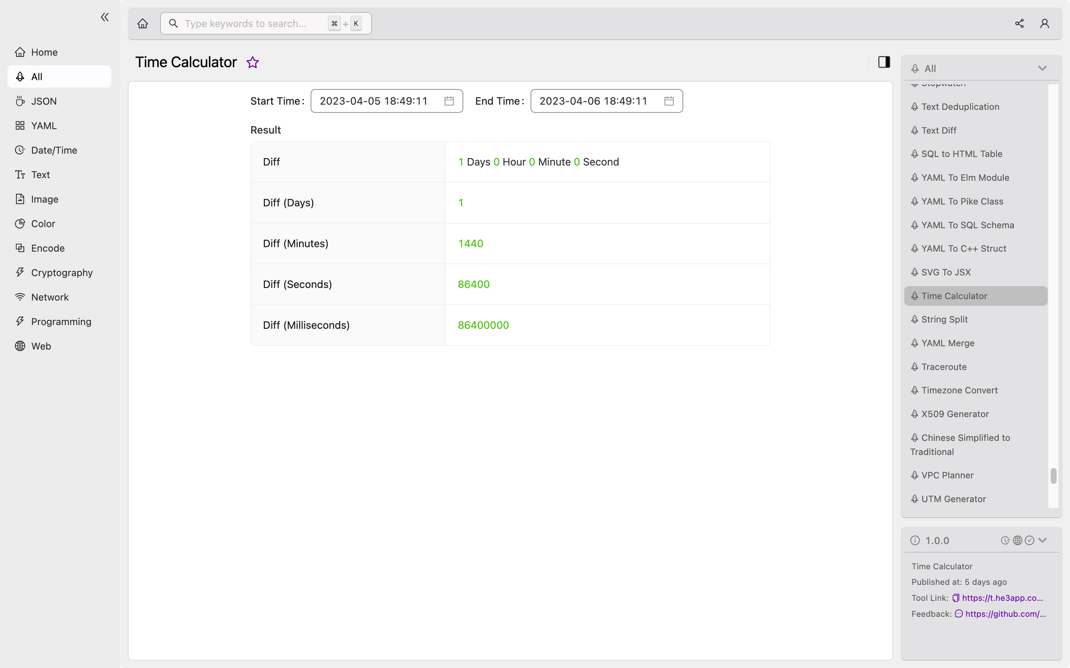This screenshot has height=668, width=1070.
Task: Toggle the sidebar collapse button
Action: click(x=105, y=17)
